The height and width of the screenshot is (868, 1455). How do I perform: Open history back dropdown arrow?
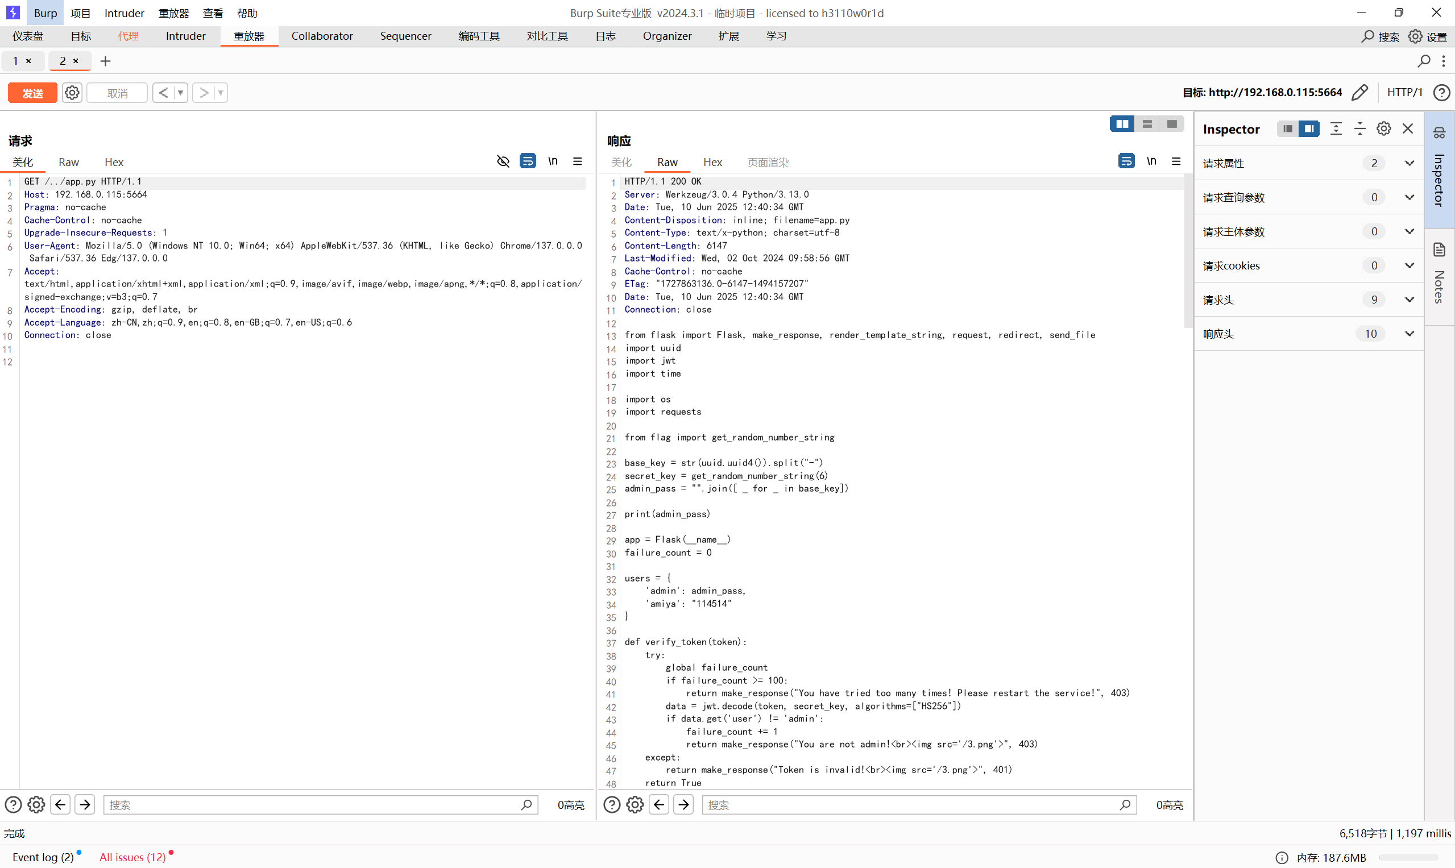tap(181, 93)
